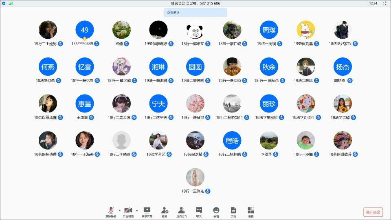Open the Chat (聊天) panel
391x220 pixels.
[x=199, y=211]
